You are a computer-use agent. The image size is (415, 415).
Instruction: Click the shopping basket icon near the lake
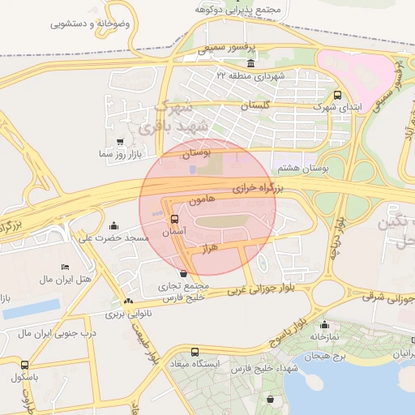click(x=270, y=399)
